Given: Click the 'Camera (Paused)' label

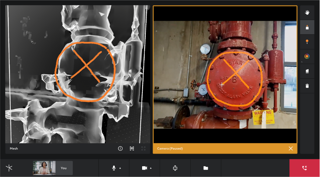Looking at the screenshot, I should (x=170, y=149).
